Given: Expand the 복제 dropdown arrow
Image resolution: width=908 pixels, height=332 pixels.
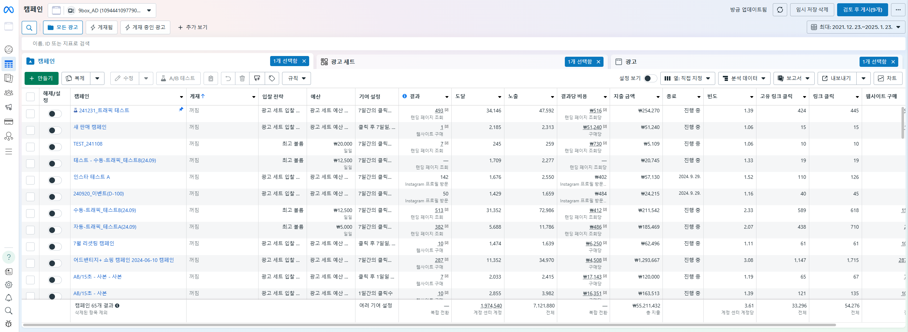Looking at the screenshot, I should 97,78.
